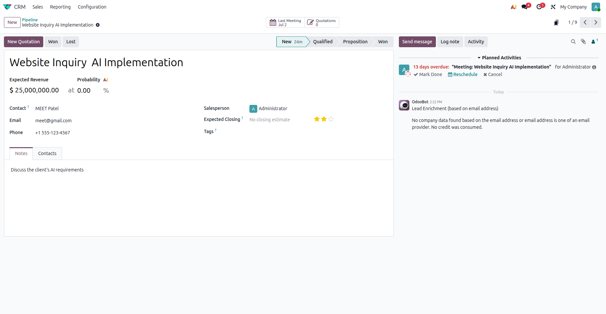The width and height of the screenshot is (606, 314).
Task: Click the Activity button in chatter
Action: pyautogui.click(x=476, y=42)
